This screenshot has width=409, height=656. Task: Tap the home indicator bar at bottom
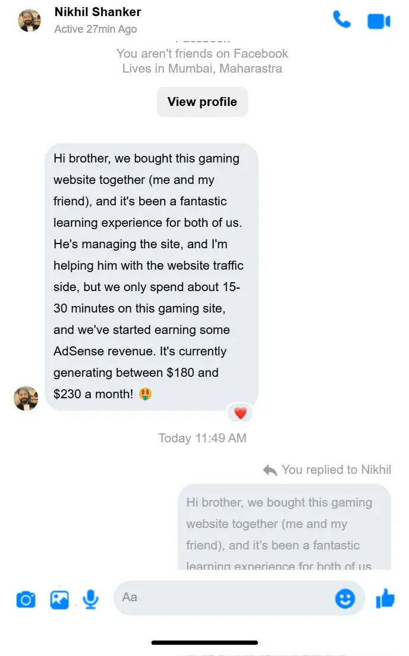(x=204, y=643)
